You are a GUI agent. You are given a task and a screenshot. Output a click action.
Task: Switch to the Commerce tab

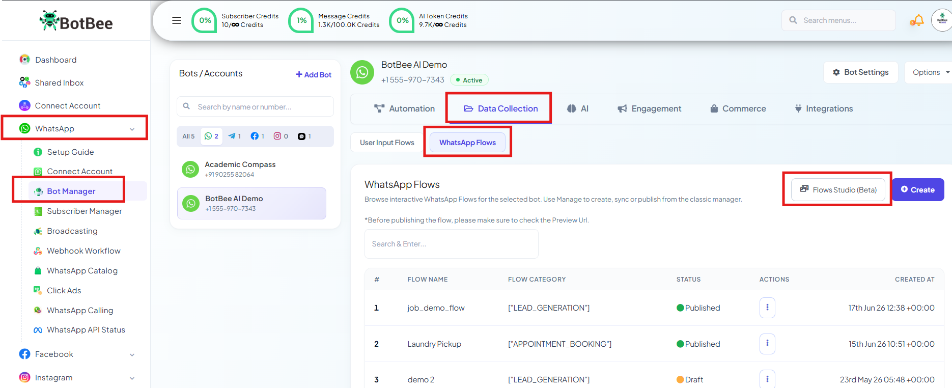pyautogui.click(x=738, y=108)
